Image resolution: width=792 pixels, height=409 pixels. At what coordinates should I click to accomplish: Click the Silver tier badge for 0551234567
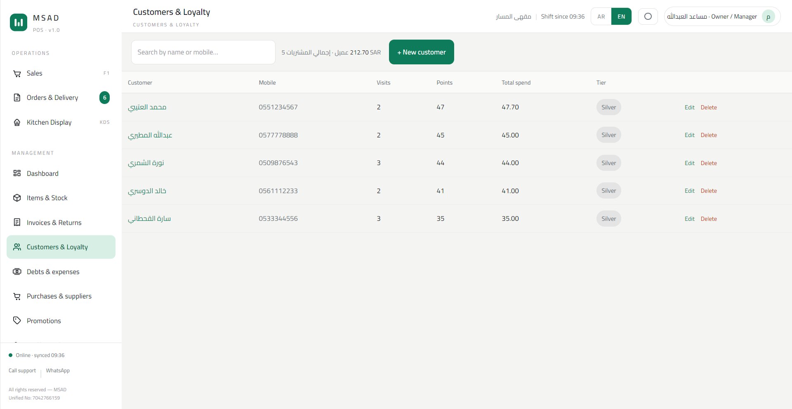pos(608,107)
